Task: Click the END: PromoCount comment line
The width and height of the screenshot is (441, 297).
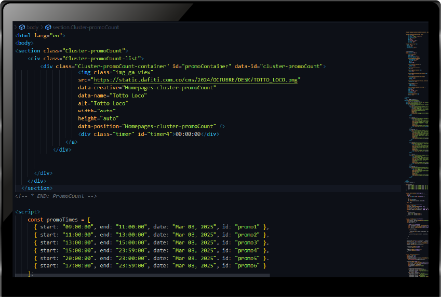Action: tap(56, 196)
